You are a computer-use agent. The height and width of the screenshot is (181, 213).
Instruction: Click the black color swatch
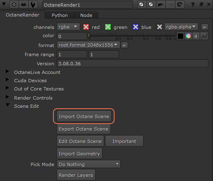pos(180,36)
